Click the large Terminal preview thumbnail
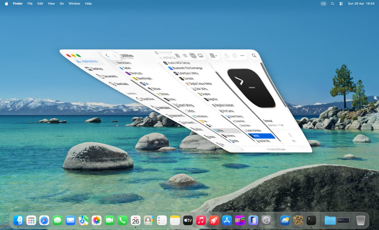379x230 pixels. pyautogui.click(x=251, y=88)
